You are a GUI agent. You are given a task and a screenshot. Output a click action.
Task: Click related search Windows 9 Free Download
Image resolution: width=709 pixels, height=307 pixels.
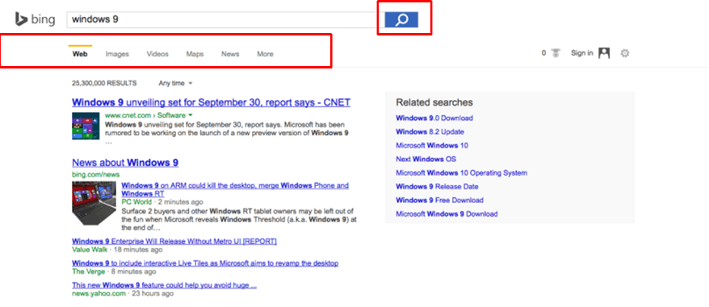[x=439, y=200]
